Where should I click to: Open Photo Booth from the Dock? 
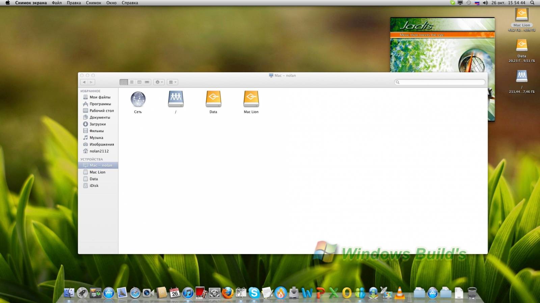click(x=201, y=293)
